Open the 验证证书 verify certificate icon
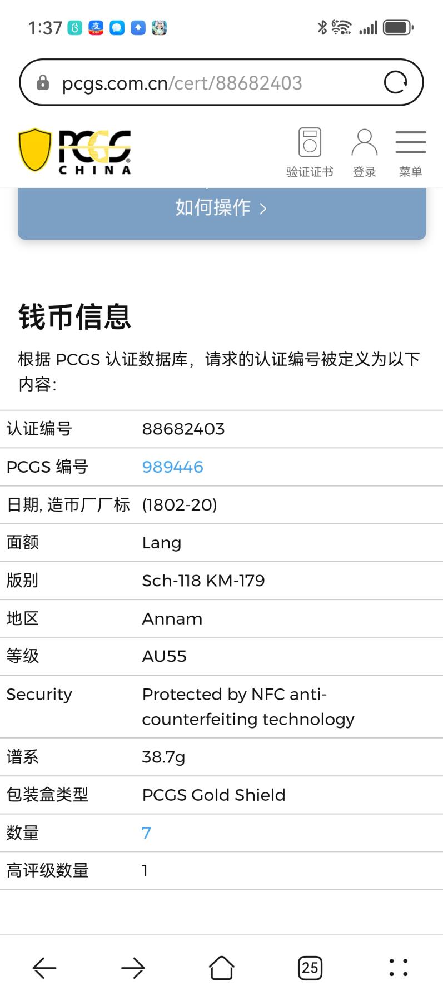Screen dimensions: 443x1001 coord(310,152)
